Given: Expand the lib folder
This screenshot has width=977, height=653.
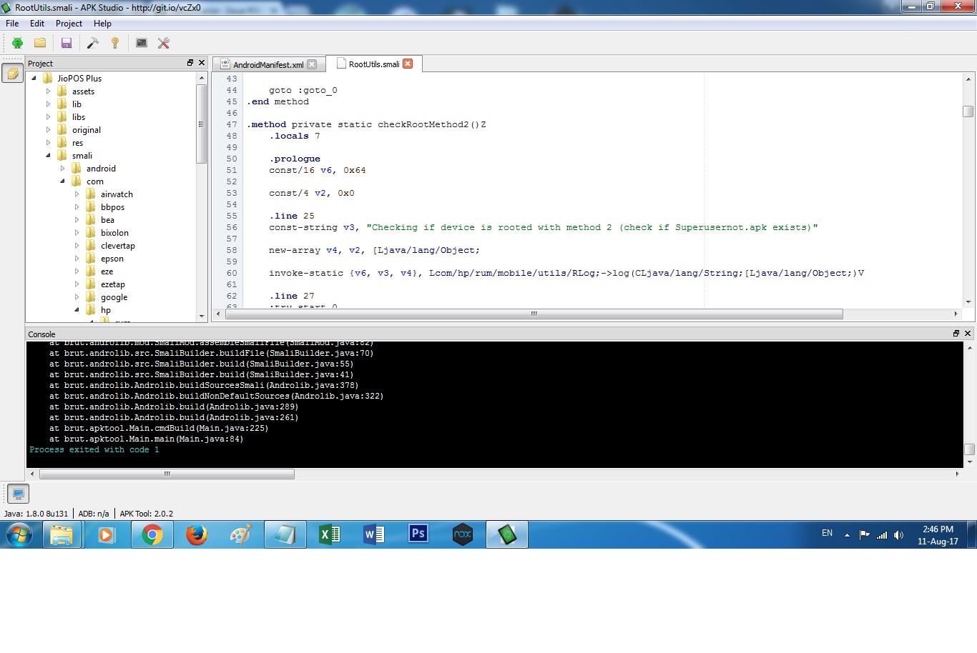Looking at the screenshot, I should tap(48, 104).
